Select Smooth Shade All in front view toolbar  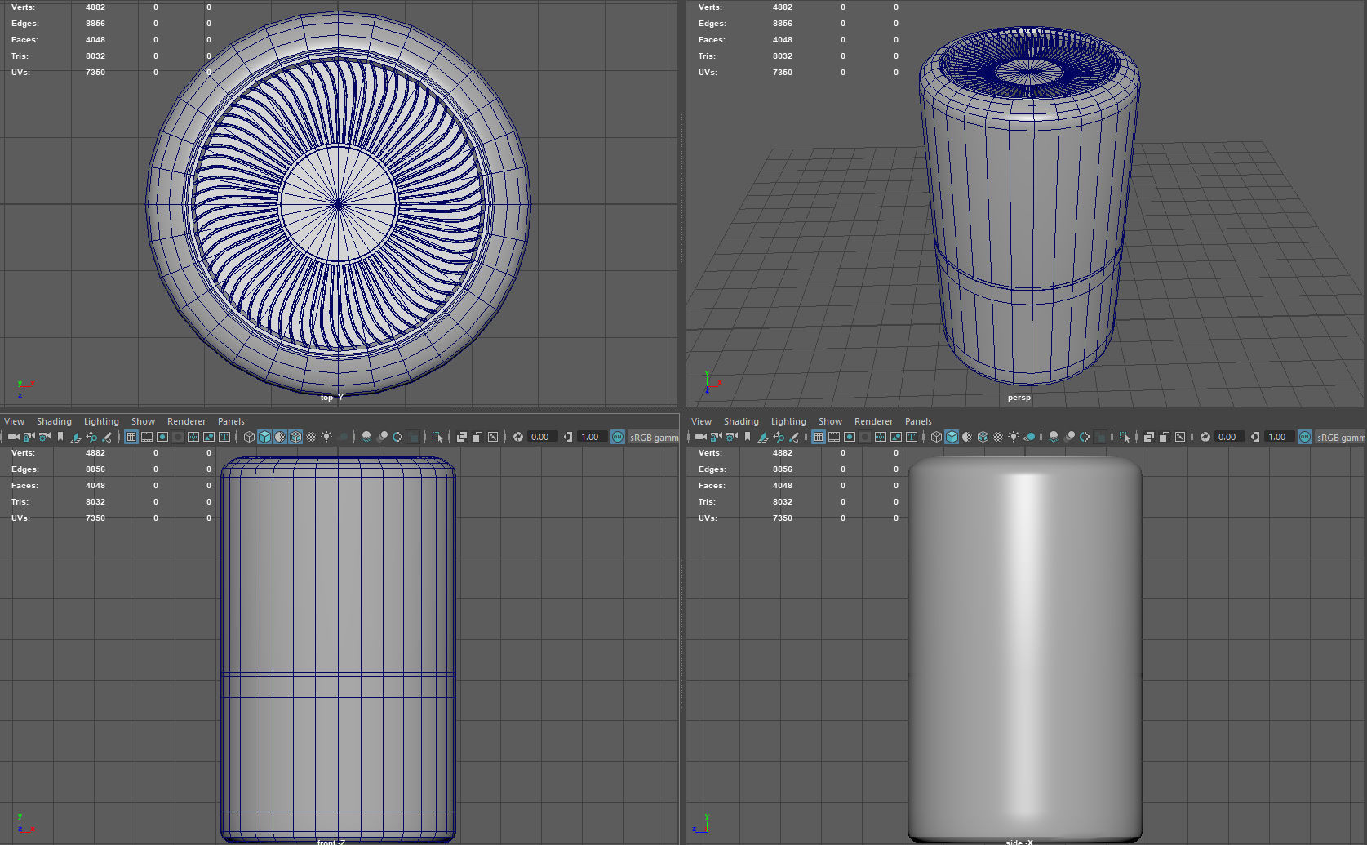click(264, 437)
